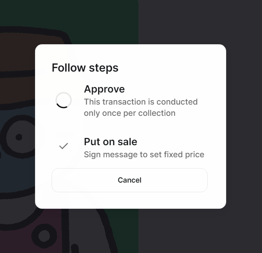Click the Cancel button
This screenshot has width=262, height=253.
pyautogui.click(x=130, y=180)
